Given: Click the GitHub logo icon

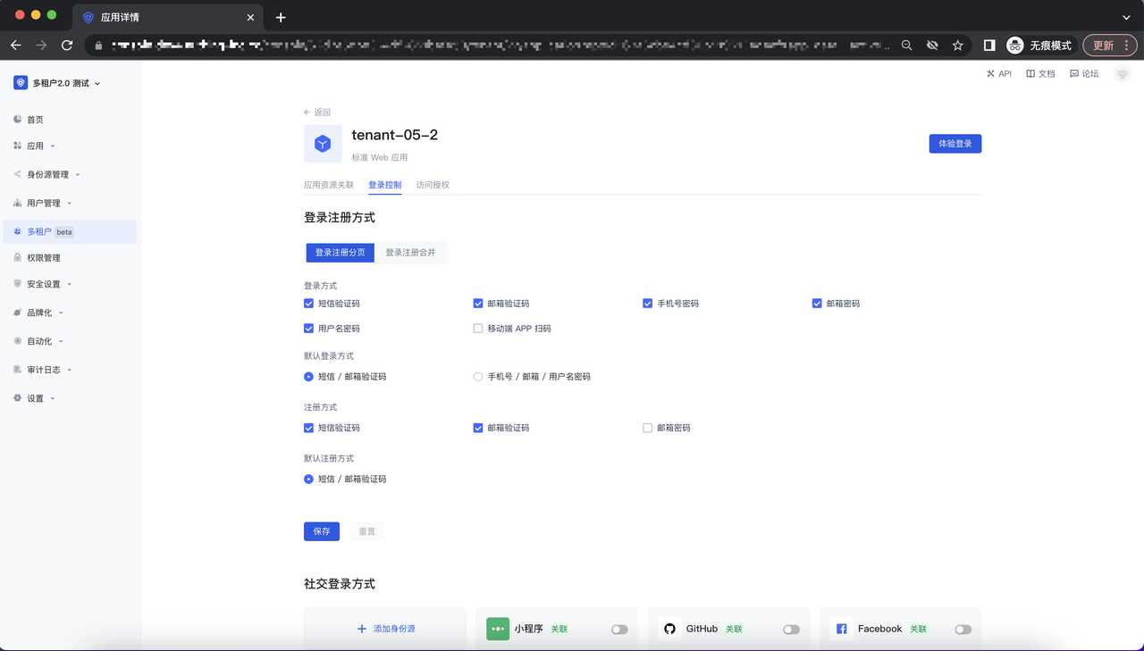Looking at the screenshot, I should coord(669,629).
